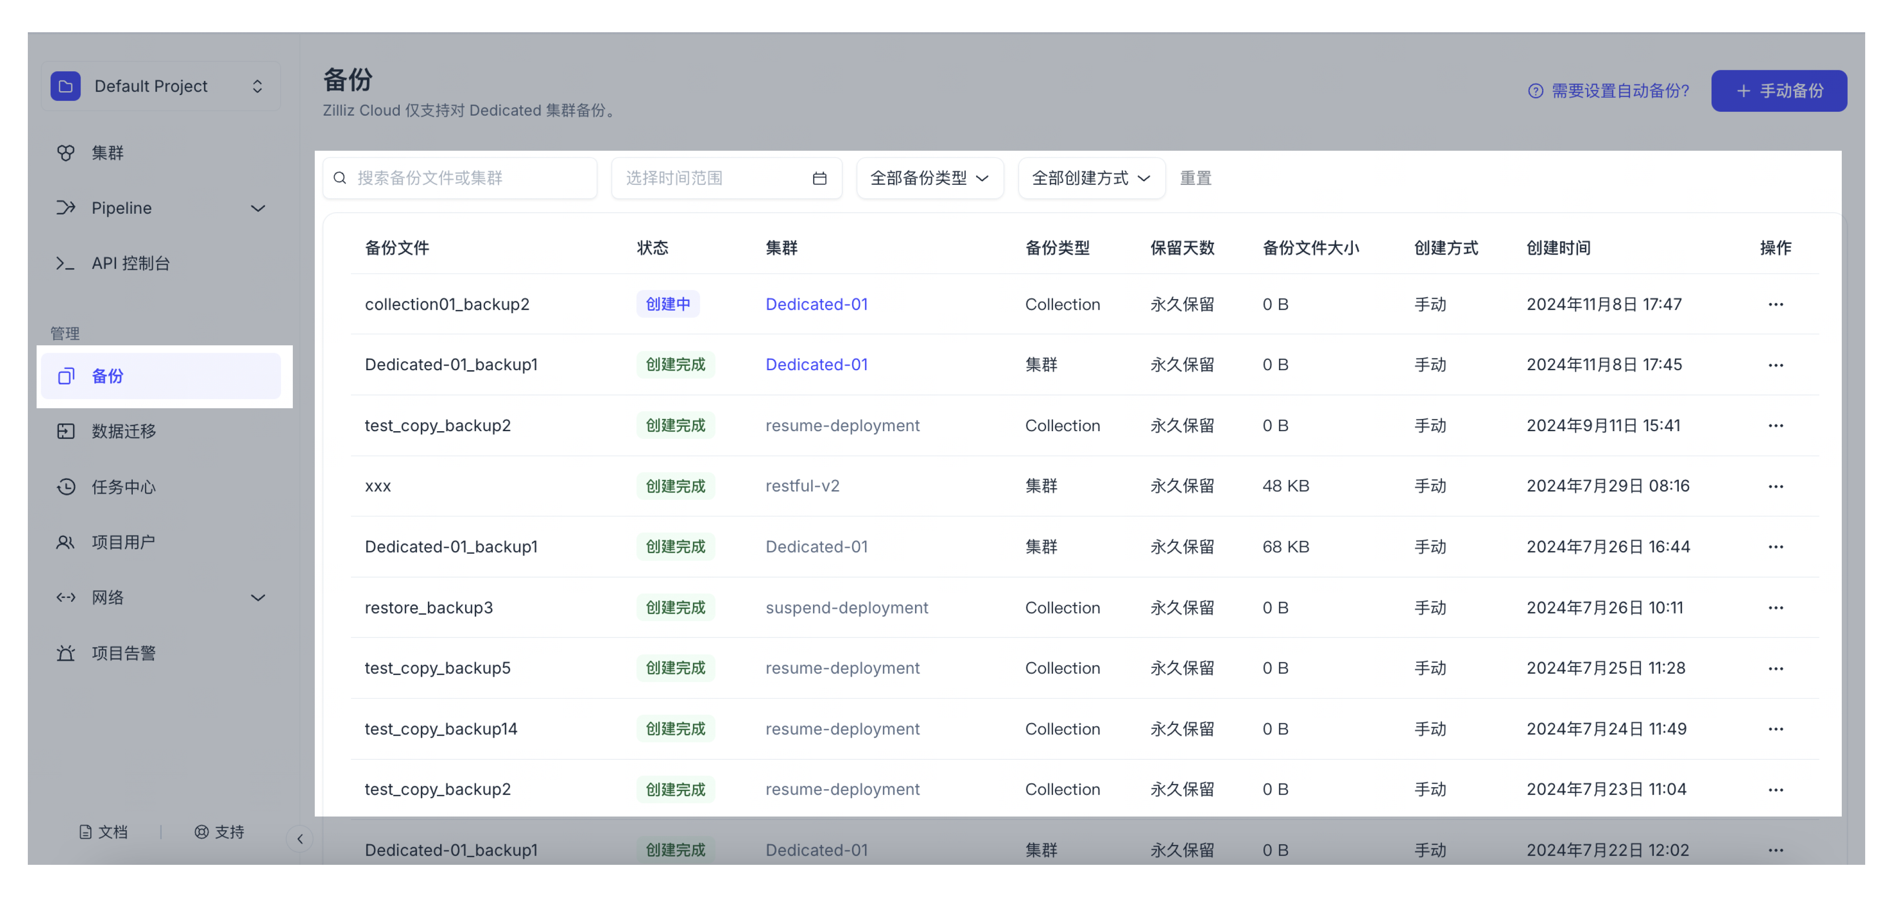Click restore_backup3 file name

click(428, 608)
